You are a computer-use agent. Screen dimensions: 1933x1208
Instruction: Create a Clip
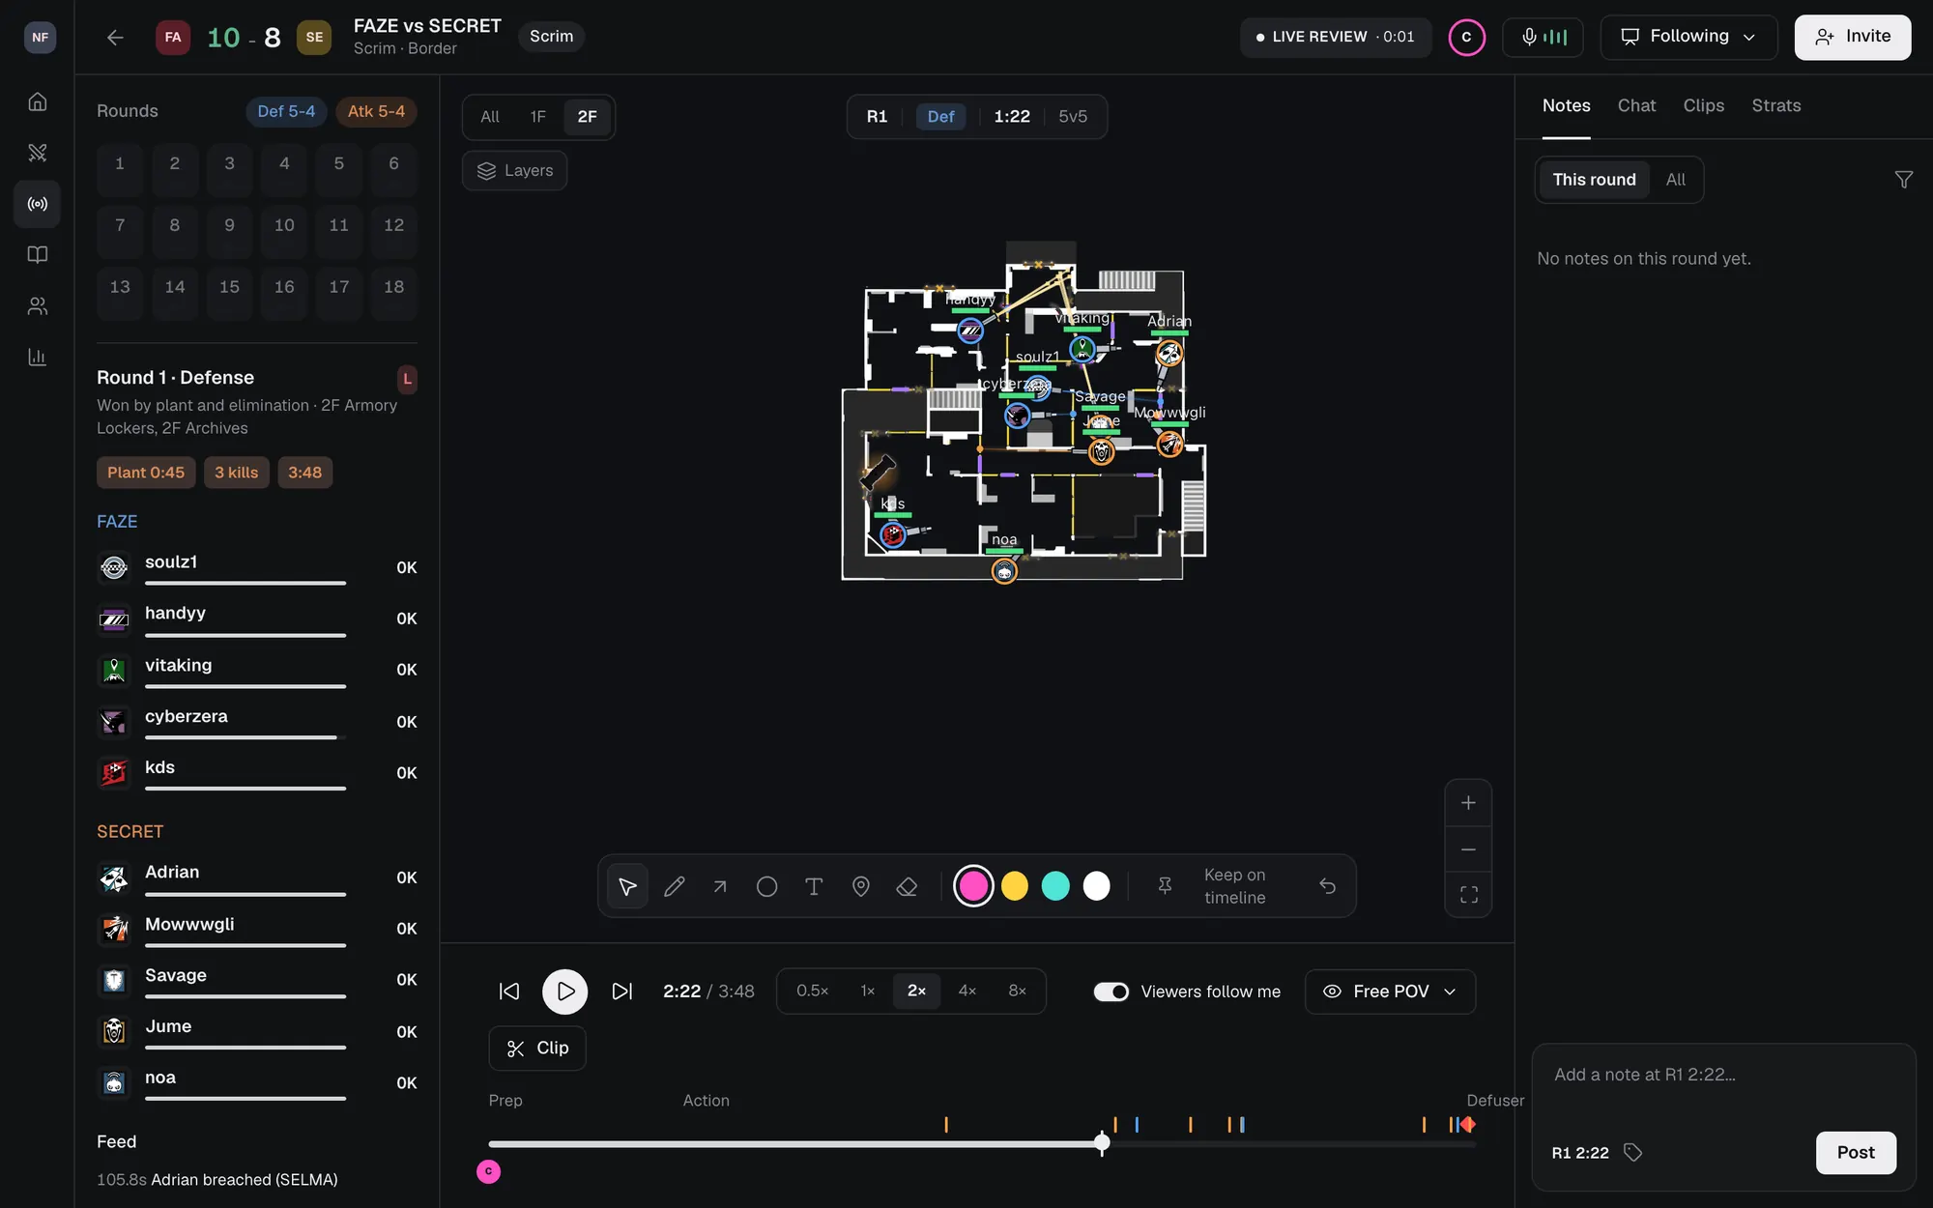(x=537, y=1049)
